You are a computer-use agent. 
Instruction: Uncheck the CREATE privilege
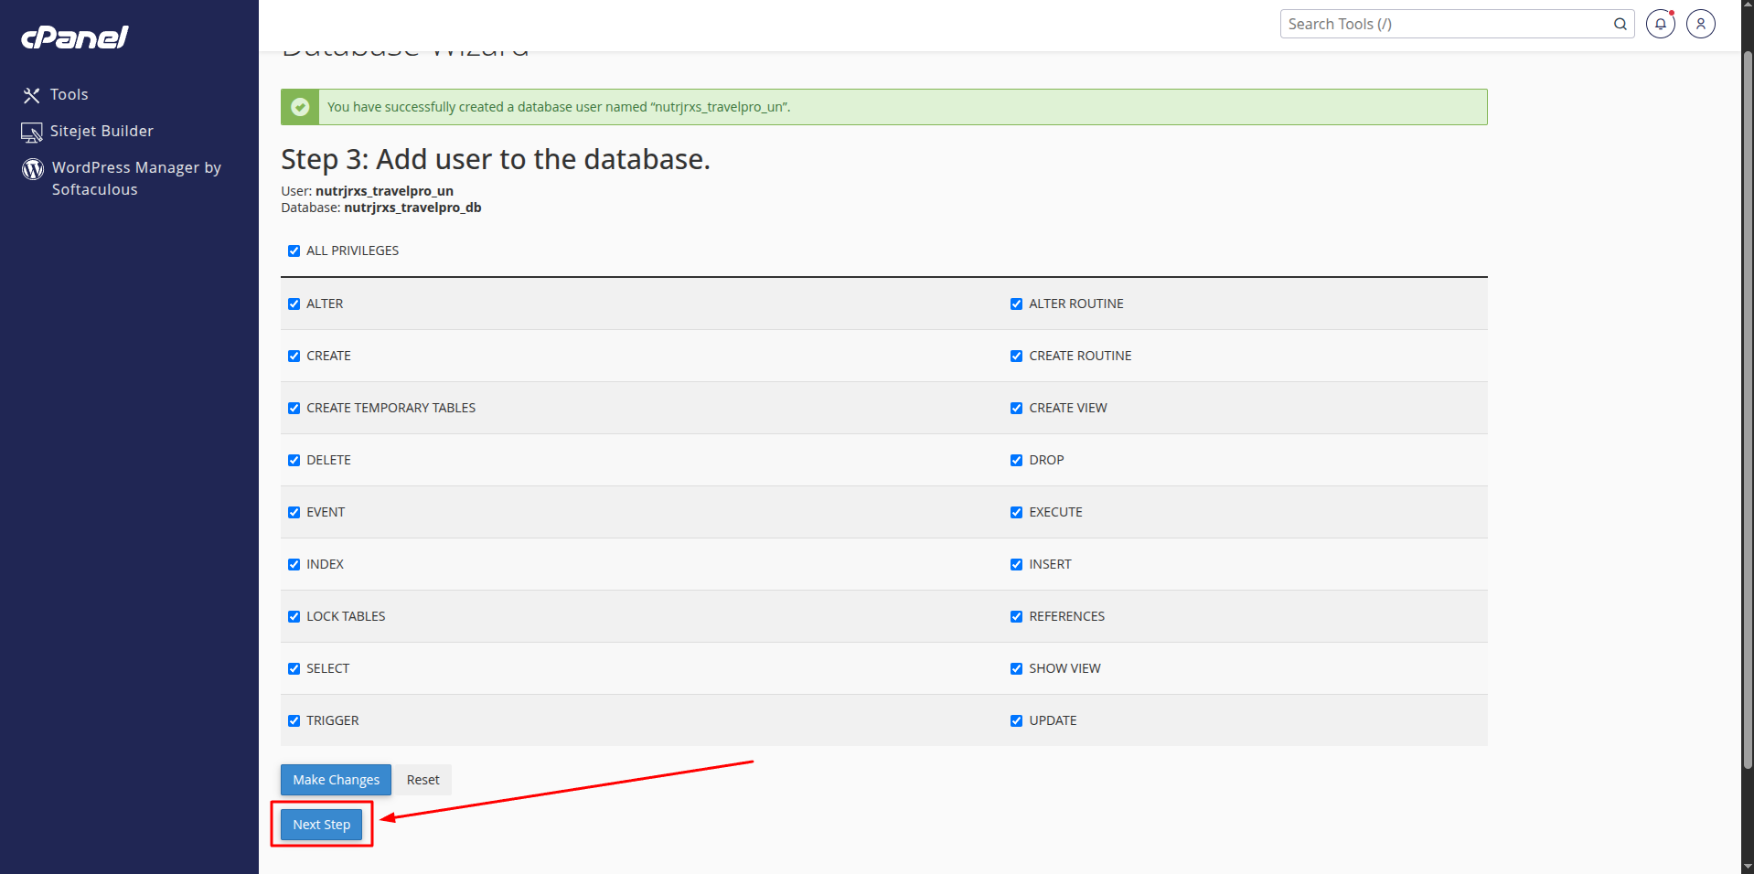click(294, 356)
